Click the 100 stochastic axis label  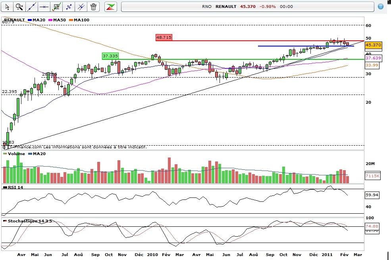(370, 218)
